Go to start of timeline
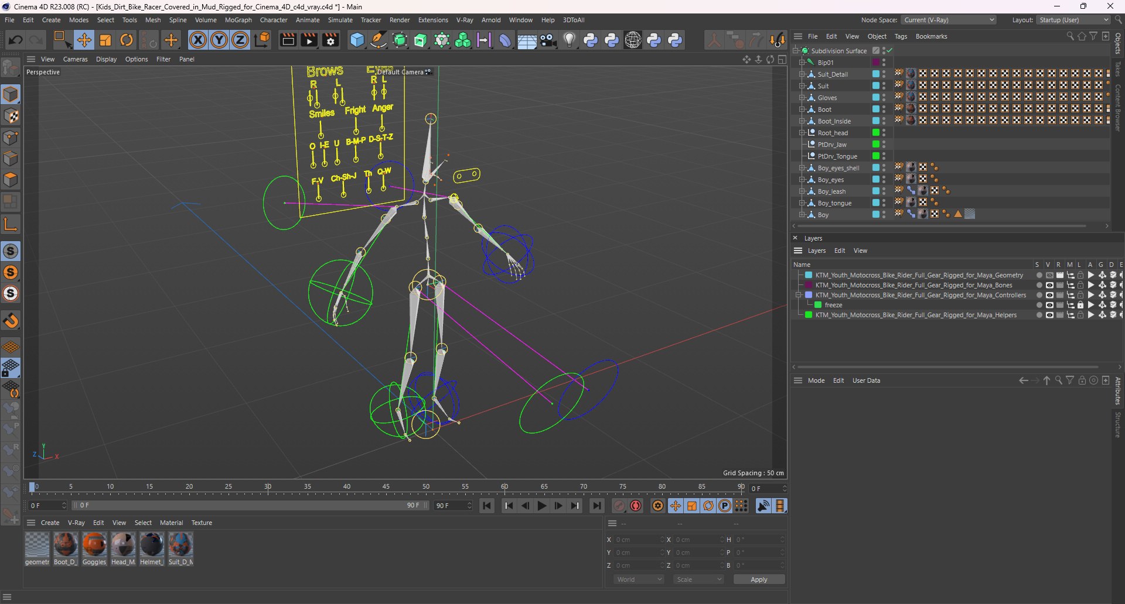This screenshot has width=1125, height=604. tap(487, 506)
